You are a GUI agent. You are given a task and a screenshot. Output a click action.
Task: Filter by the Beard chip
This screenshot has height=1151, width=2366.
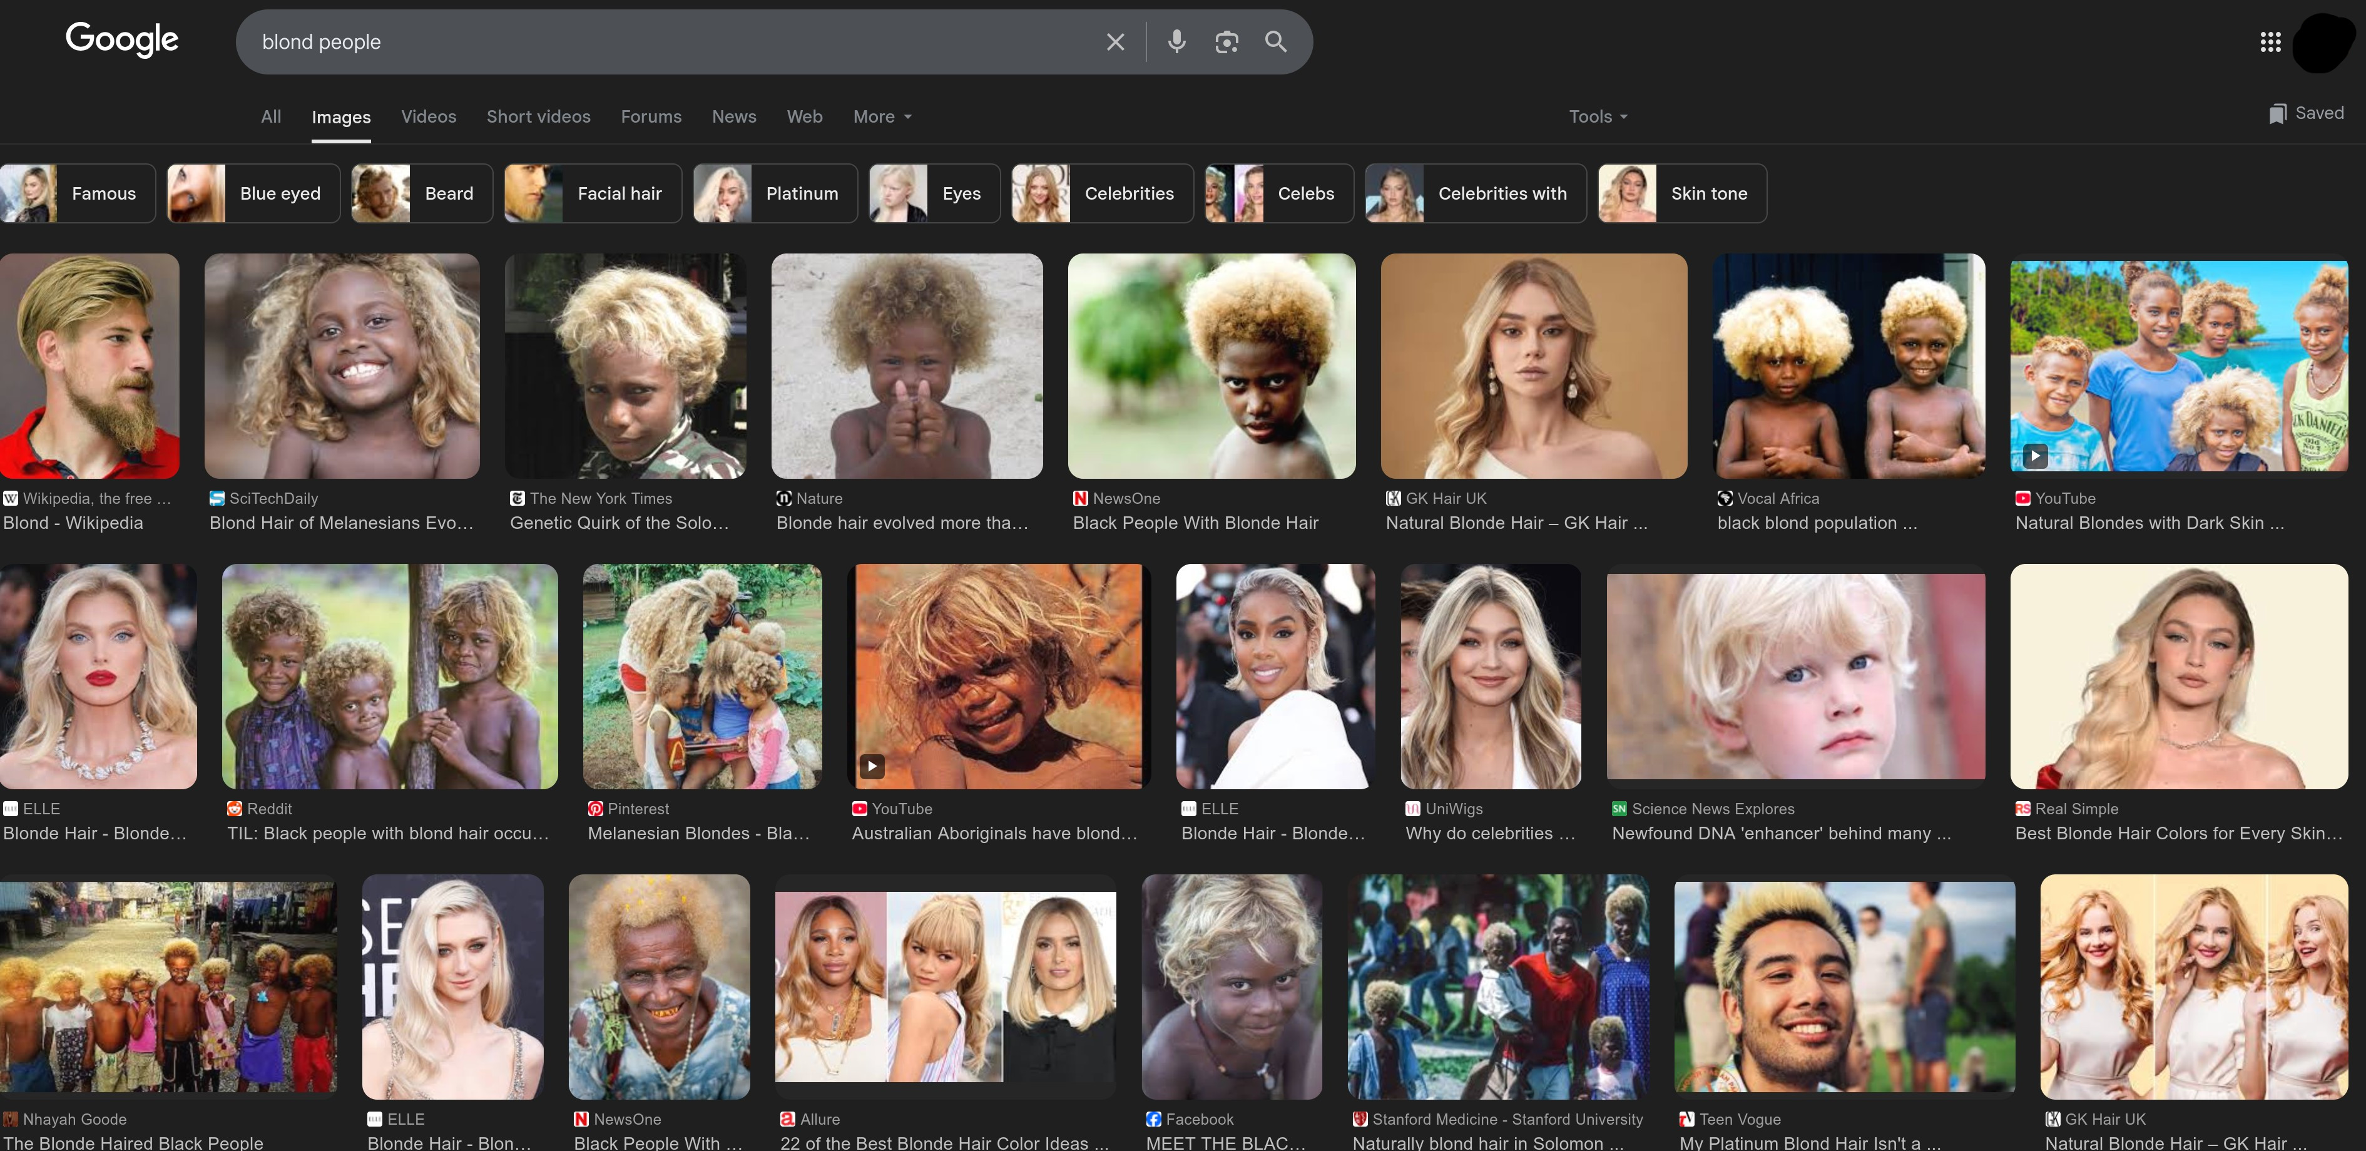point(422,194)
